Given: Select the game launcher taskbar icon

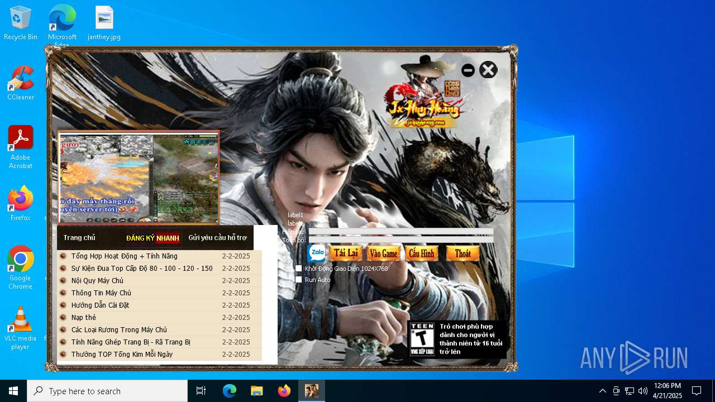Looking at the screenshot, I should [x=312, y=391].
